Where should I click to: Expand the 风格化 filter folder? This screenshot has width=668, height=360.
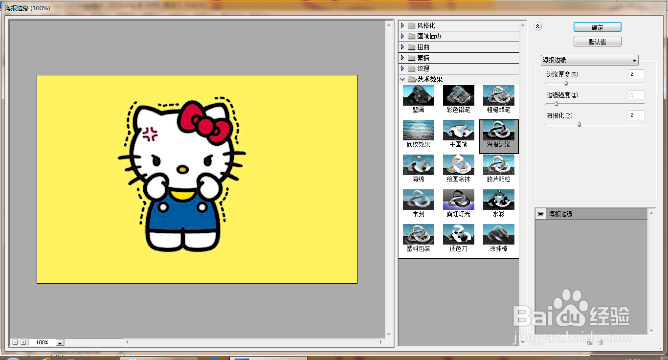[x=402, y=25]
